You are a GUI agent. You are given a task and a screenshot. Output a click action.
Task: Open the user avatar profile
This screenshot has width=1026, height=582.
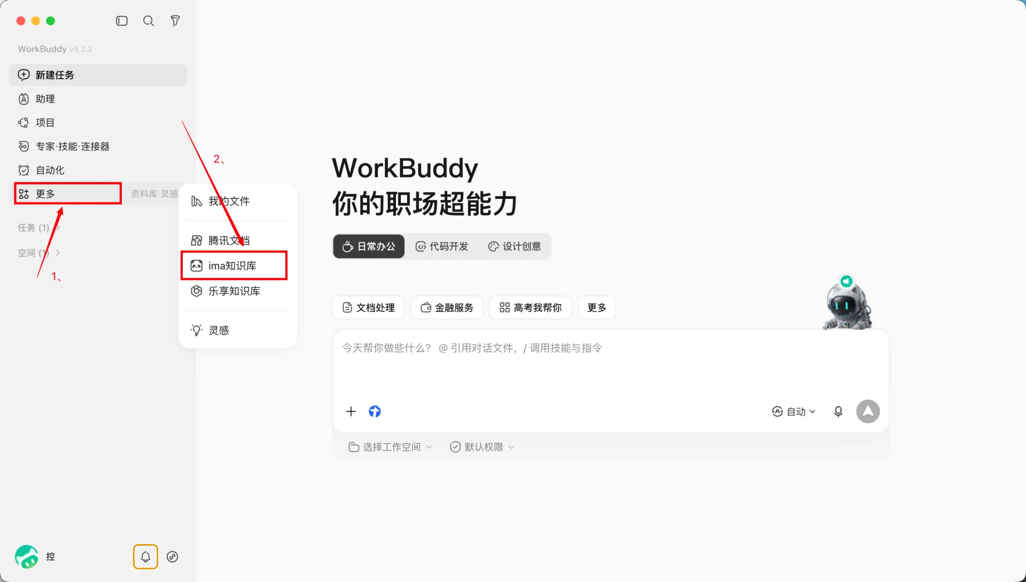coord(27,557)
